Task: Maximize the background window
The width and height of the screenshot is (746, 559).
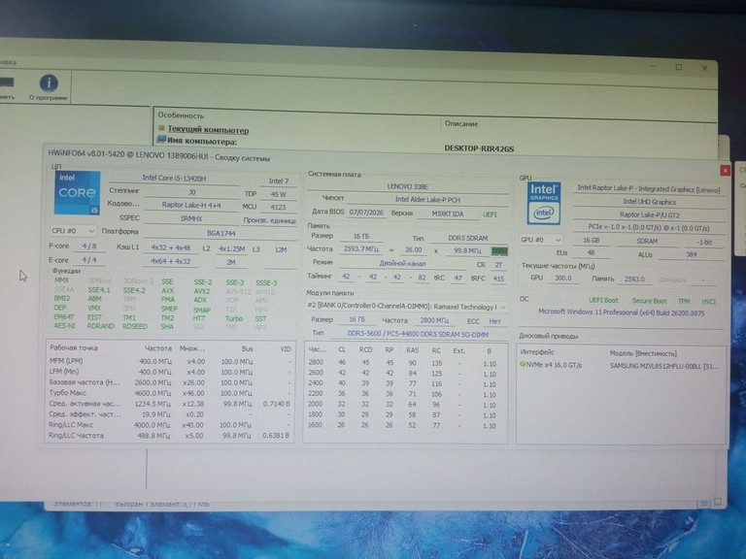Action: pos(679,67)
